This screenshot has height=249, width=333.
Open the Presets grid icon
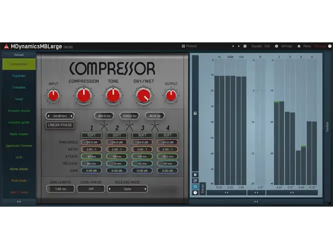(x=183, y=46)
